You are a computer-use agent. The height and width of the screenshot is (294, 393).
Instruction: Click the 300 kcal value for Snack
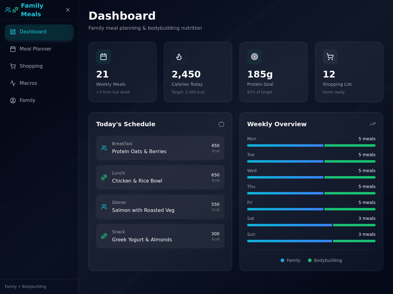point(215,236)
